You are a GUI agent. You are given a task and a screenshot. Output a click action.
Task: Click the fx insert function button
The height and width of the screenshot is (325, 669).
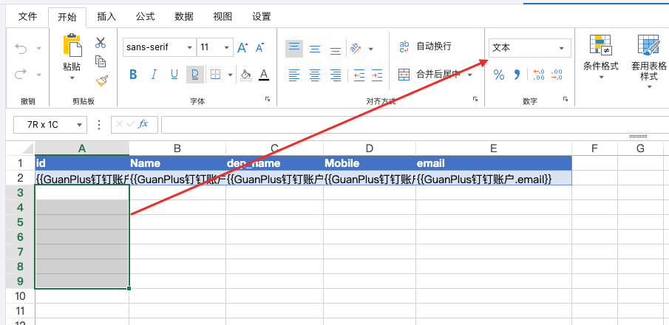click(143, 124)
